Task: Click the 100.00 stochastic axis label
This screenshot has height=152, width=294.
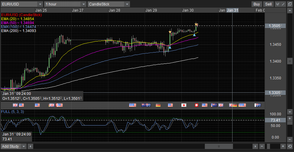Action: 275,114
